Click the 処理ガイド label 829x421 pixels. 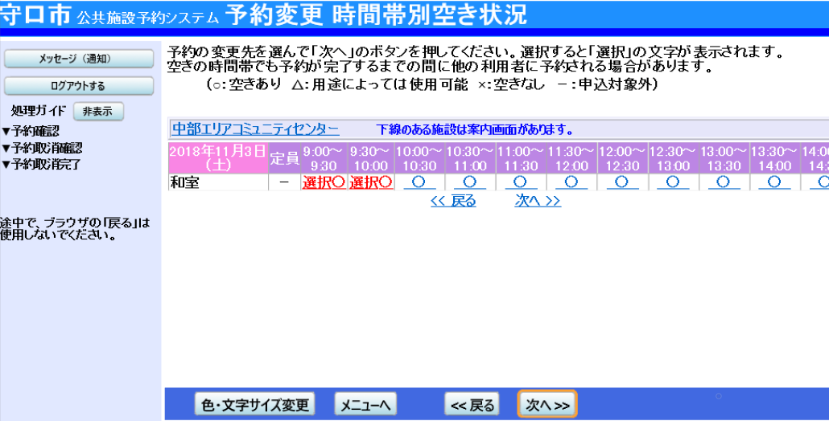[39, 112]
